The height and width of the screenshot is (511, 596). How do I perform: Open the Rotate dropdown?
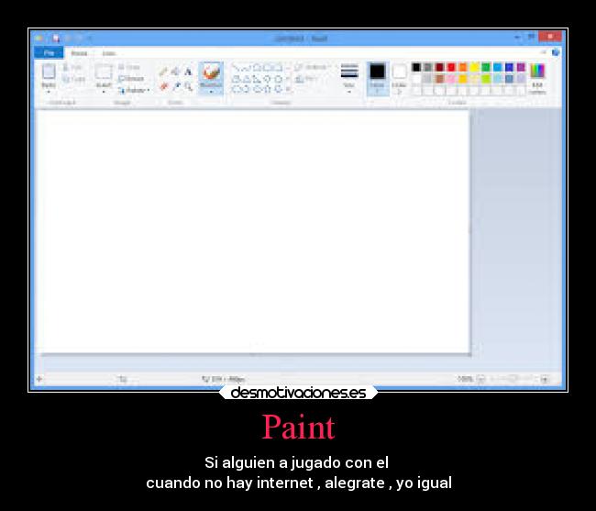tap(134, 90)
